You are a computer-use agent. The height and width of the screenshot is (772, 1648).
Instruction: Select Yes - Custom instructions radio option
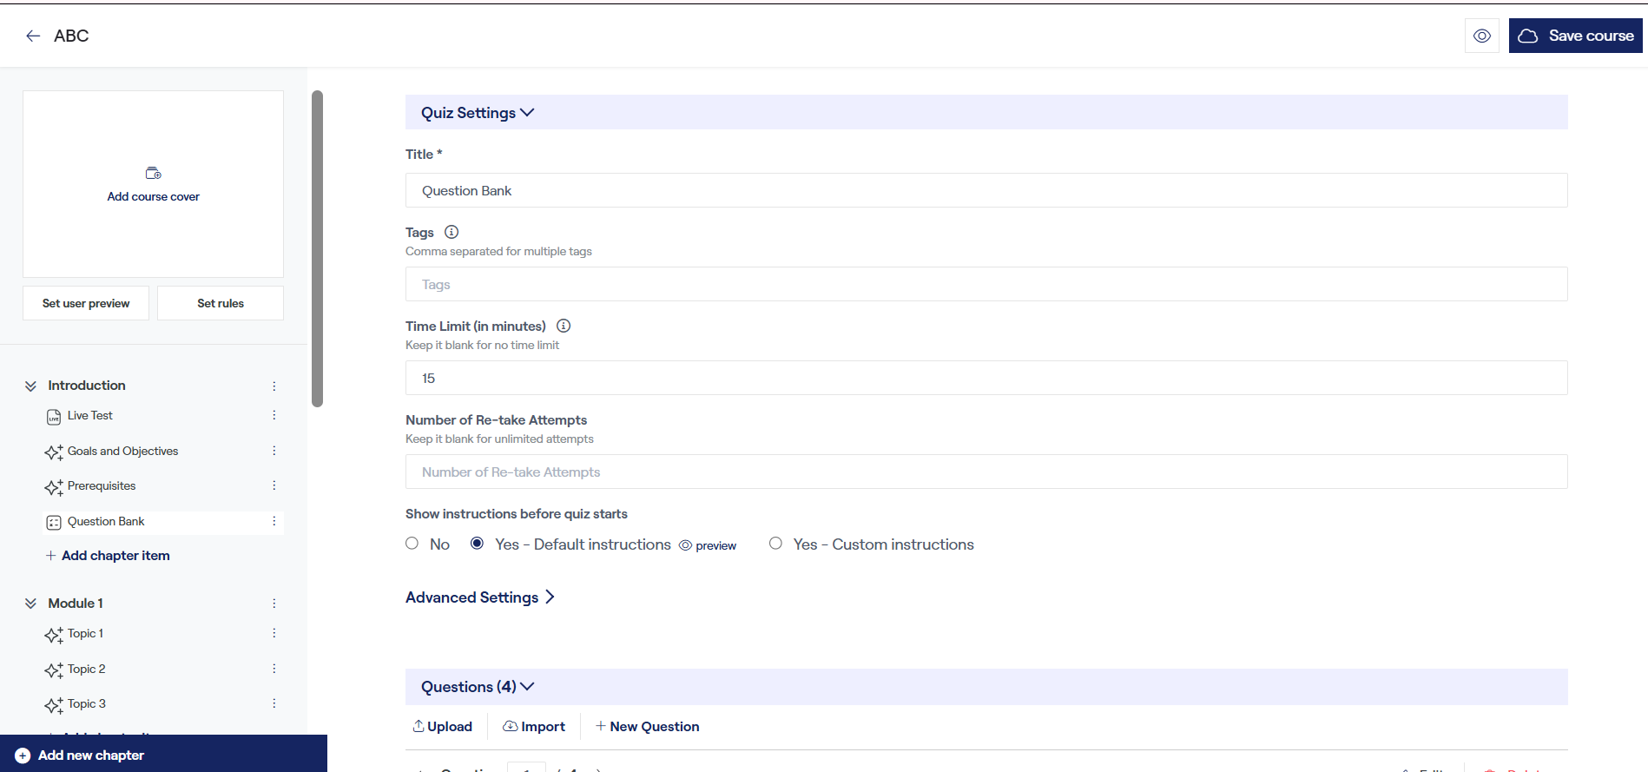tap(775, 544)
